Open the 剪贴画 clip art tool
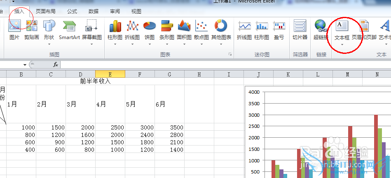 (x=31, y=29)
